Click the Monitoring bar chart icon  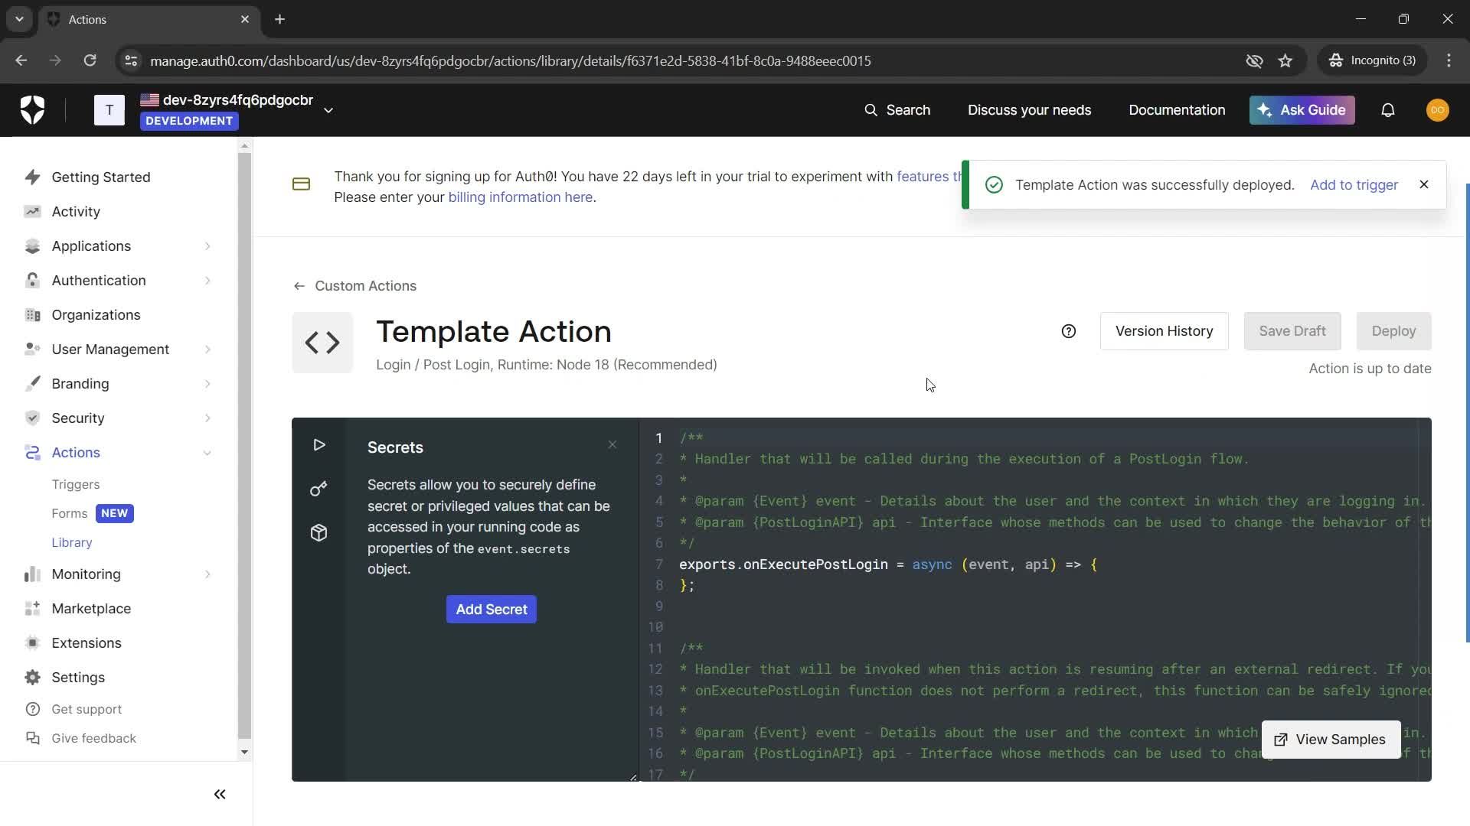32,574
